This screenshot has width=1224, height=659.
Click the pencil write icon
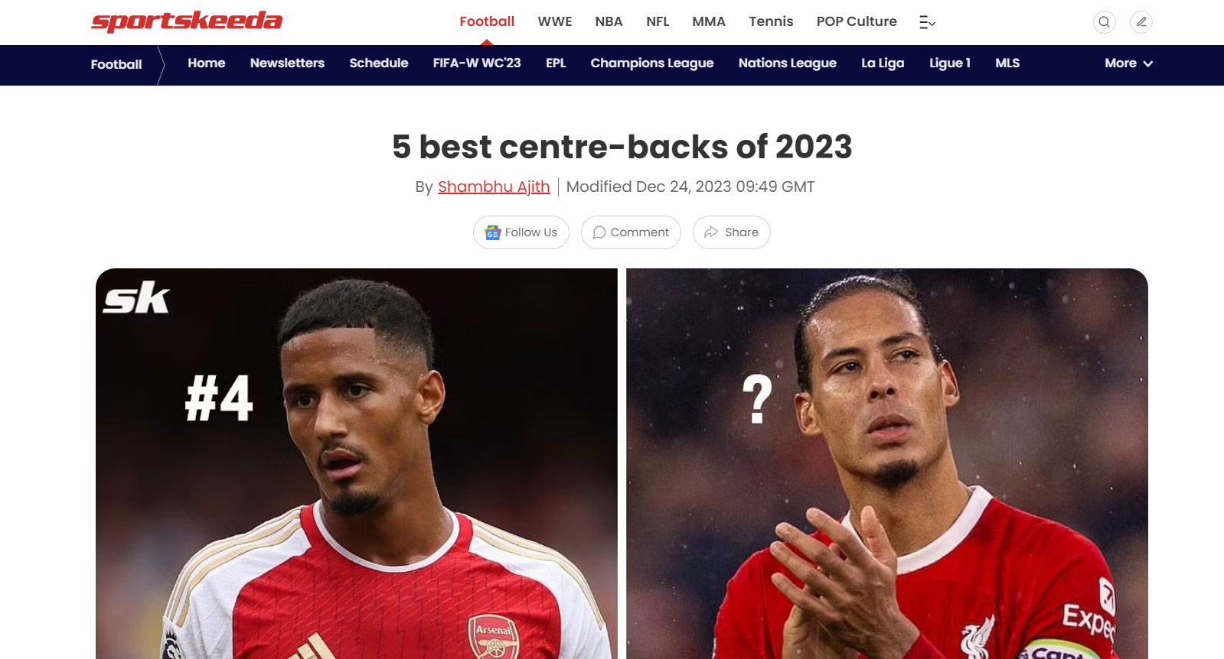click(1141, 22)
